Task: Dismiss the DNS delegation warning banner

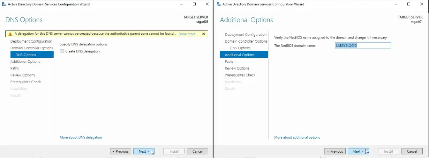Action: (204, 34)
